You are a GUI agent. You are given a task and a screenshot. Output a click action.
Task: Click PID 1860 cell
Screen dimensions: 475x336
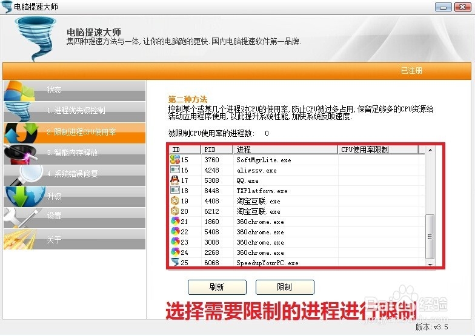[211, 222]
